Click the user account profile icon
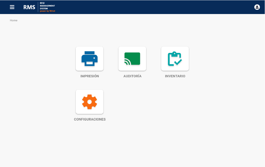265x167 pixels. point(257,7)
